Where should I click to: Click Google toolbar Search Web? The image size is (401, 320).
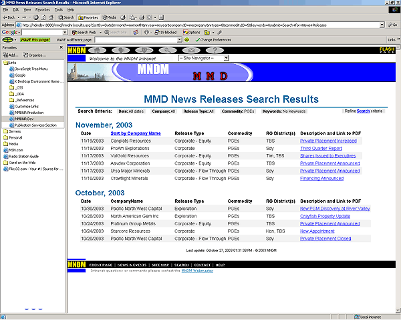[x=84, y=33]
